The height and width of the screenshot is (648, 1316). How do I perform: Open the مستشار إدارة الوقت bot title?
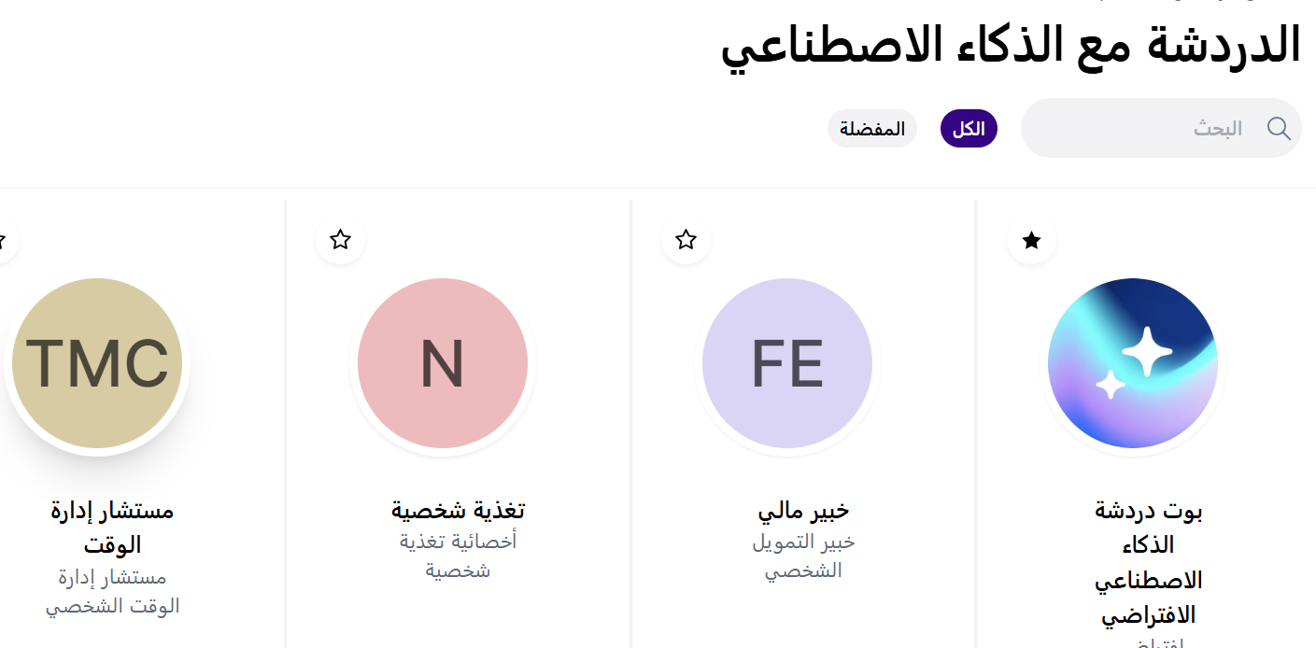tap(112, 528)
